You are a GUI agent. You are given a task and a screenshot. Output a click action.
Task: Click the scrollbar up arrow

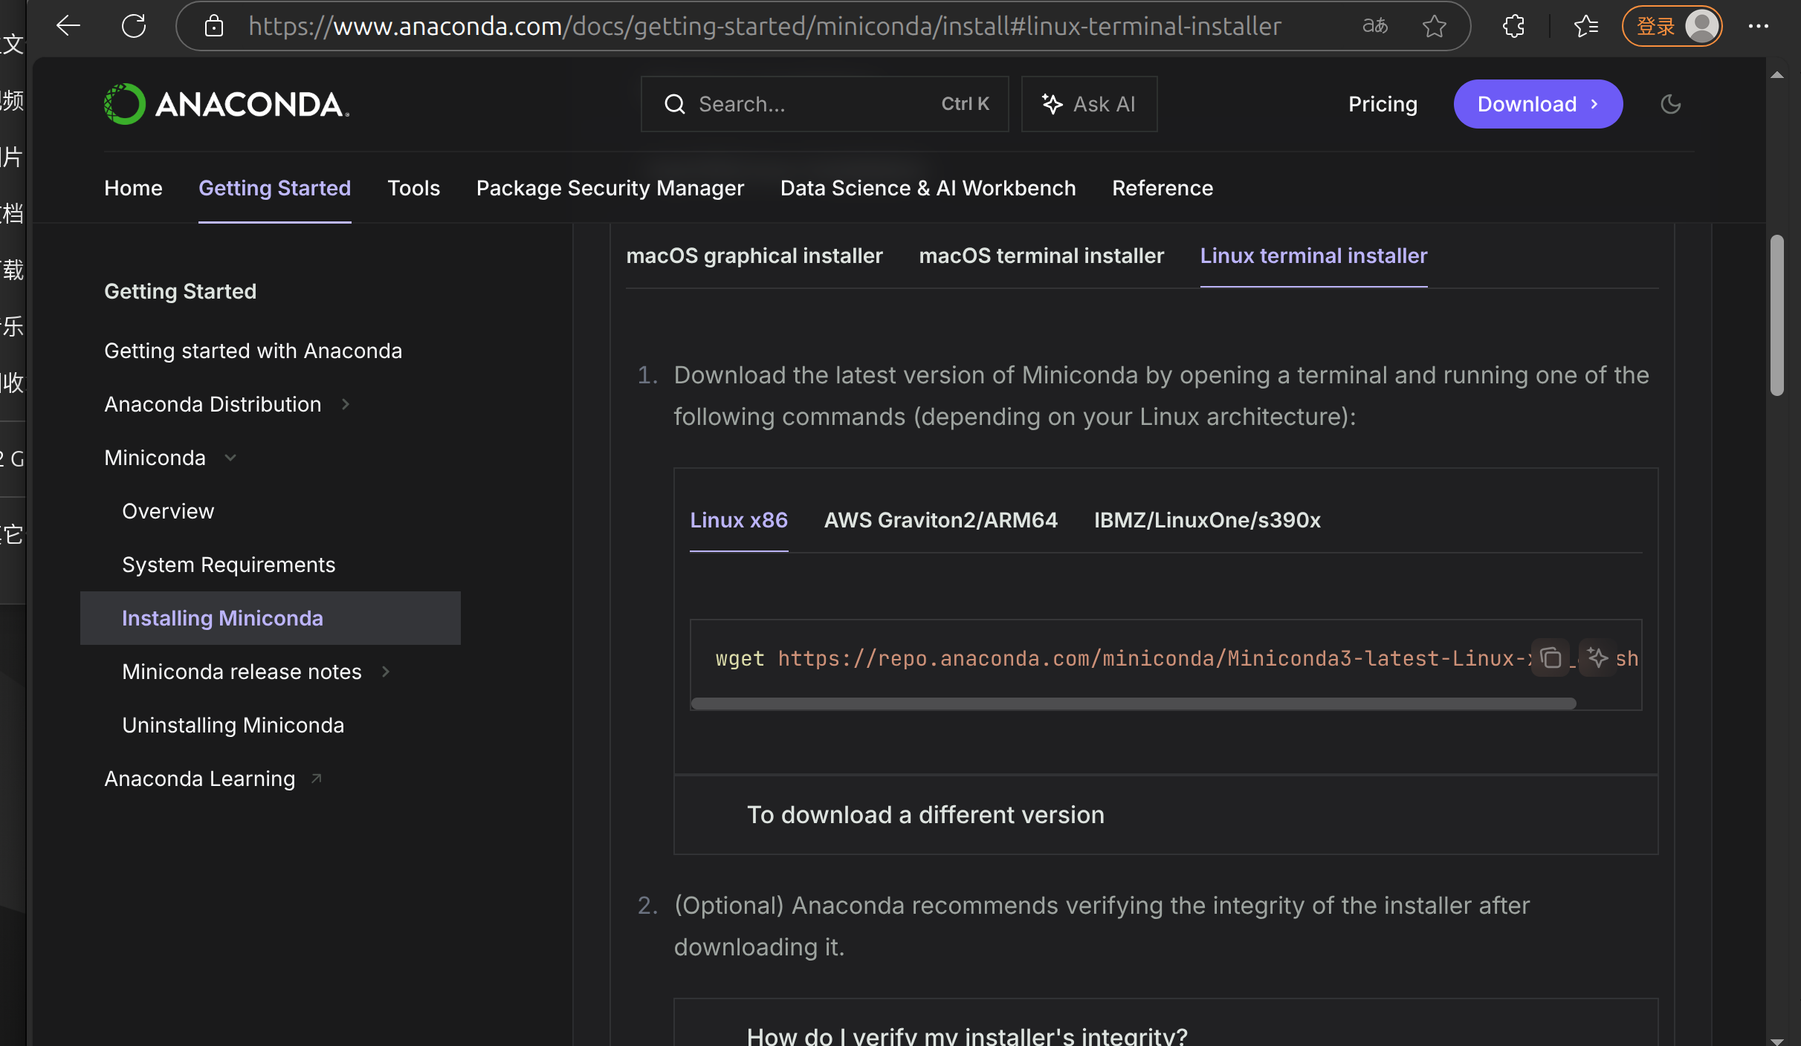(x=1777, y=75)
